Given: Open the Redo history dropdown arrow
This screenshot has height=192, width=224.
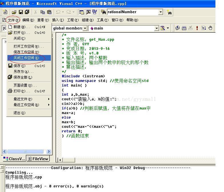Looking at the screenshot, I should pyautogui.click(x=73, y=12).
